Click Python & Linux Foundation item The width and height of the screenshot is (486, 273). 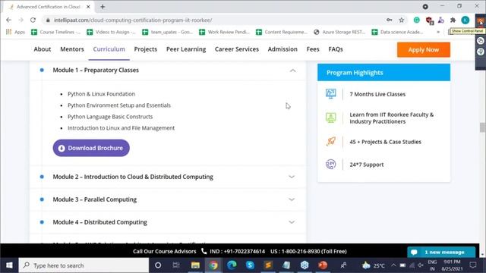click(101, 94)
